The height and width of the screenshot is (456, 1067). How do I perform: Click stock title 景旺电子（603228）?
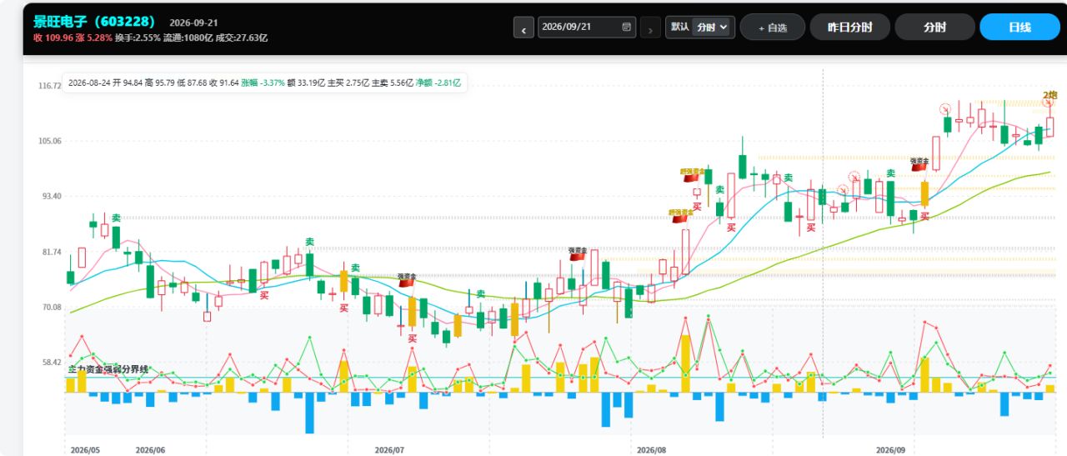[x=94, y=22]
